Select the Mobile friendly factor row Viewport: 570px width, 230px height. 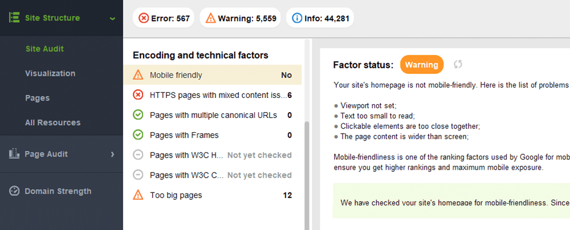tap(212, 75)
